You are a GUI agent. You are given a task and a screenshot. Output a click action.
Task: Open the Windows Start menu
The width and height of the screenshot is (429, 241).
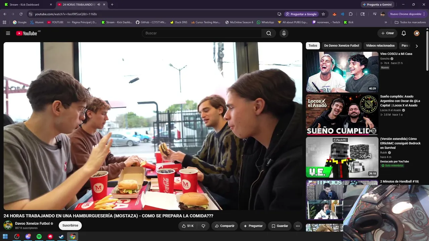click(5, 237)
